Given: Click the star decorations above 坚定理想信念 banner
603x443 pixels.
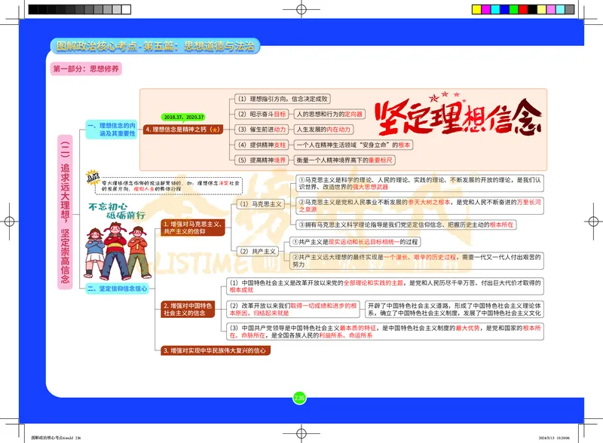Looking at the screenshot, I should [x=446, y=96].
